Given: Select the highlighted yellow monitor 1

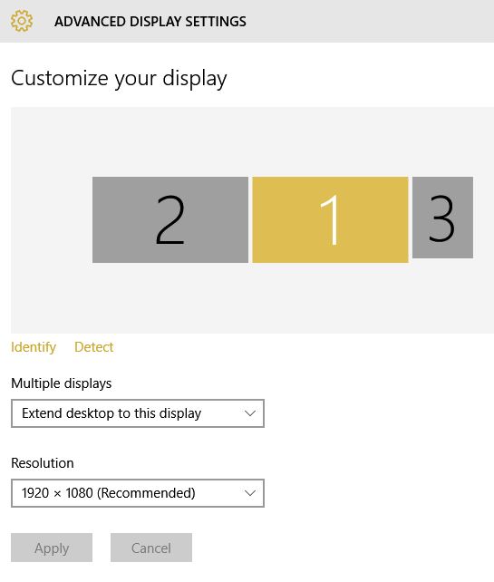Looking at the screenshot, I should tap(330, 219).
